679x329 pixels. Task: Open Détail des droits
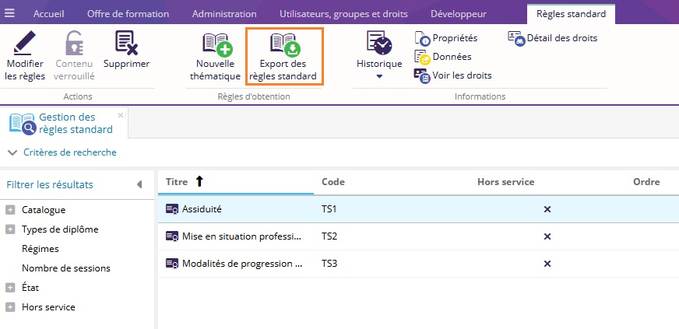click(x=561, y=37)
